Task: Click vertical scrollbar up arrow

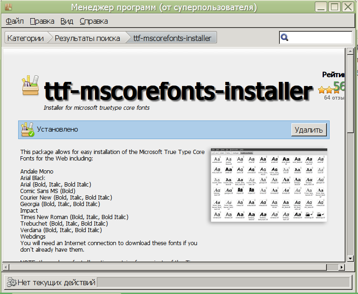Action: click(x=350, y=52)
